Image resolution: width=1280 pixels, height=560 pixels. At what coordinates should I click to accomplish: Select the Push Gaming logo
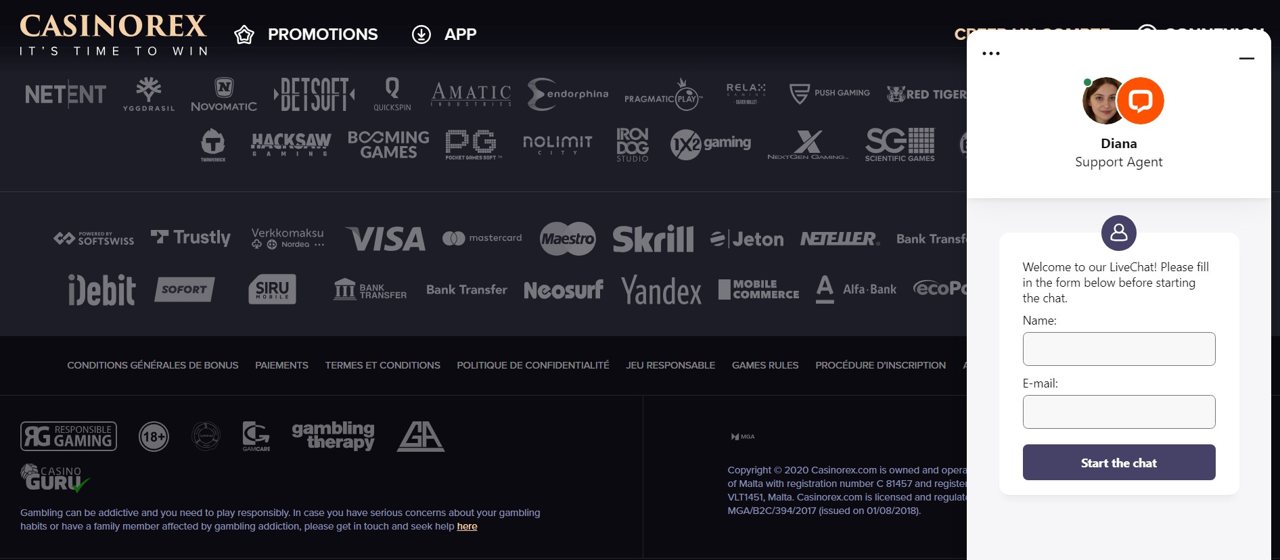829,93
